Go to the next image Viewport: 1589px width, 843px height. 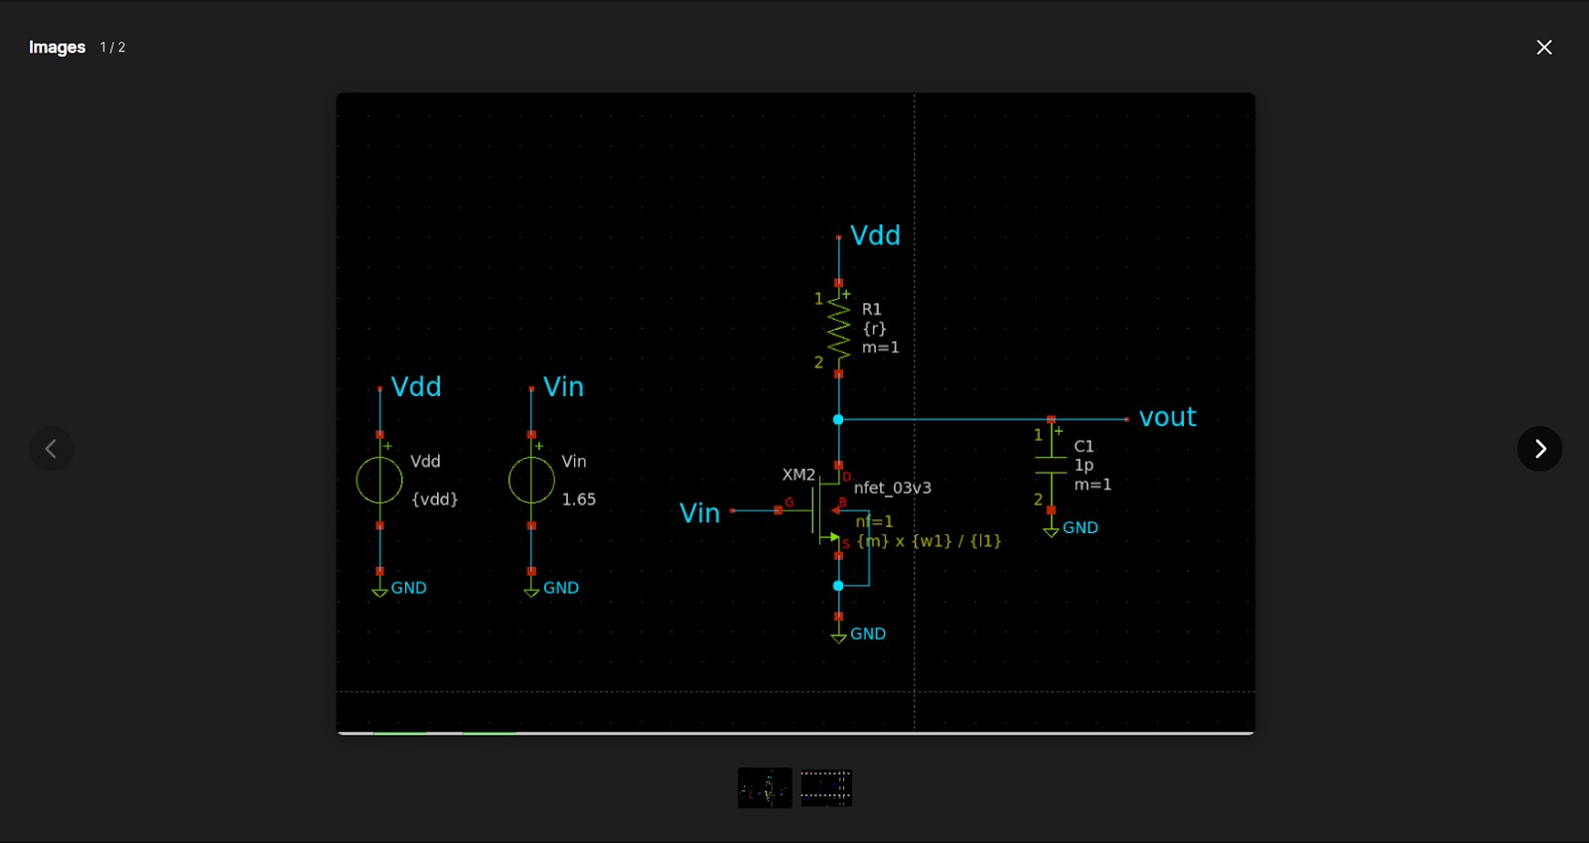pos(1539,449)
